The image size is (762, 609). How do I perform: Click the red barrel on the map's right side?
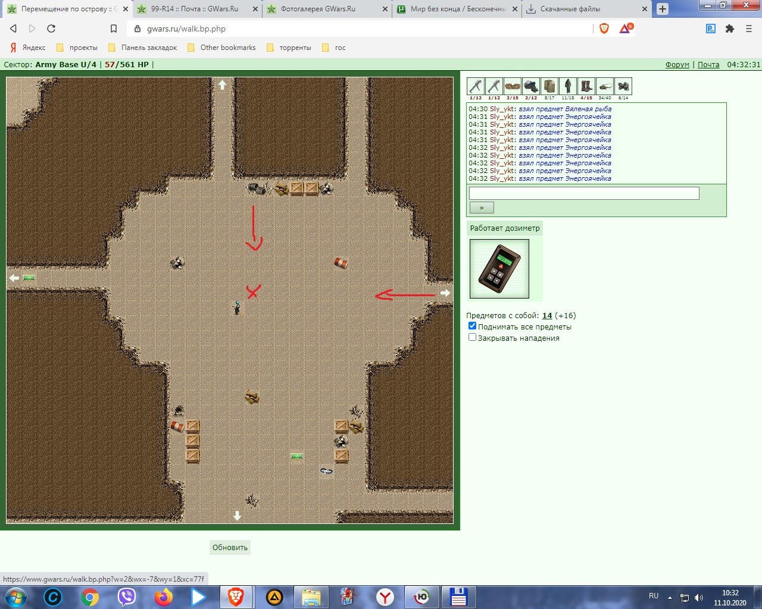point(341,263)
